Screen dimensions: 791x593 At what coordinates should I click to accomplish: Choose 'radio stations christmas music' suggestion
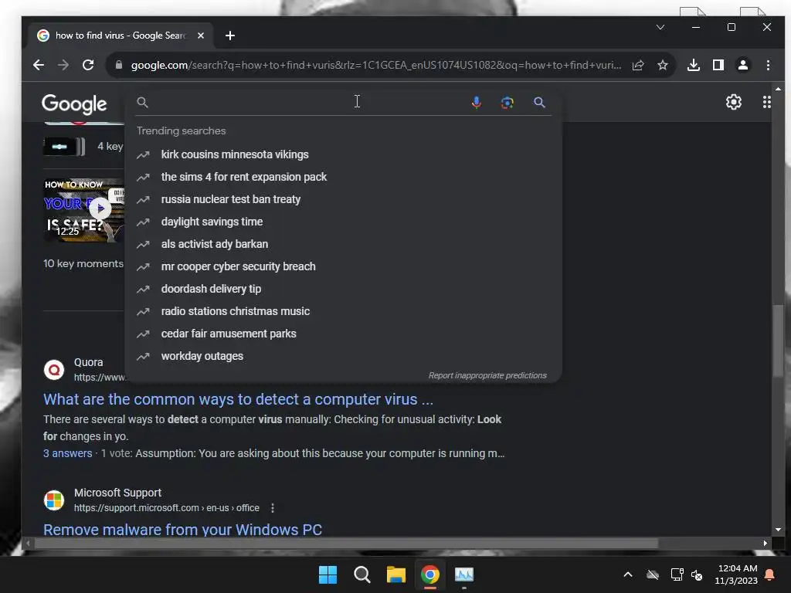(x=343, y=311)
